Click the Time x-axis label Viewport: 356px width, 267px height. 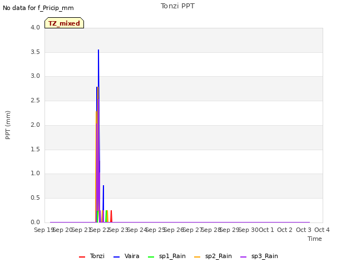coord(315,239)
